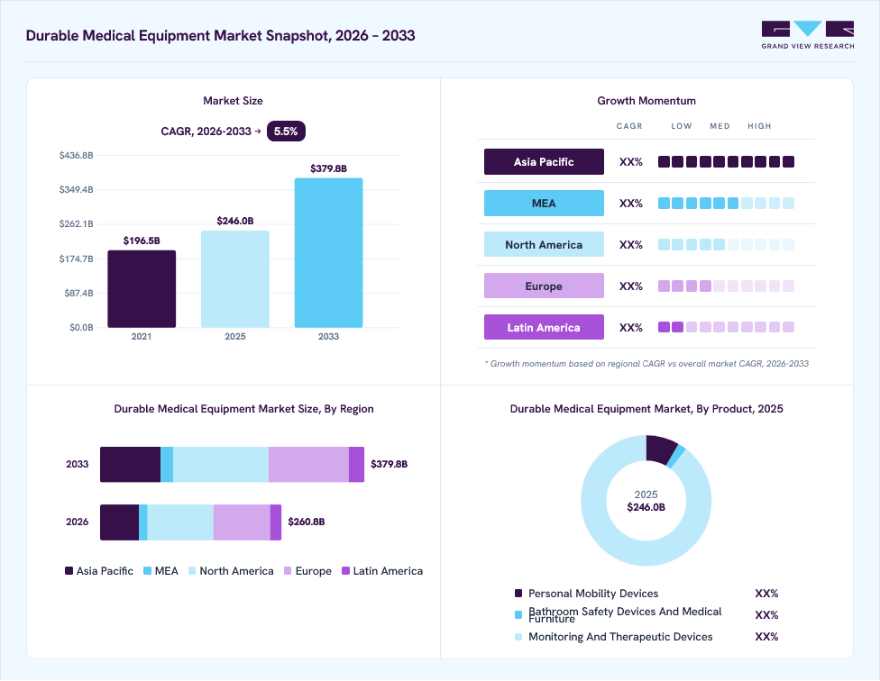
Task: Click the MEA momentum indicator squares
Action: coord(726,204)
